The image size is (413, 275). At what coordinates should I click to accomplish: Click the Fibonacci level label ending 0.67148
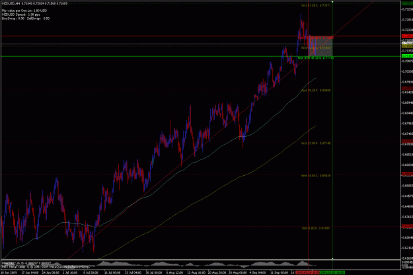point(316,143)
